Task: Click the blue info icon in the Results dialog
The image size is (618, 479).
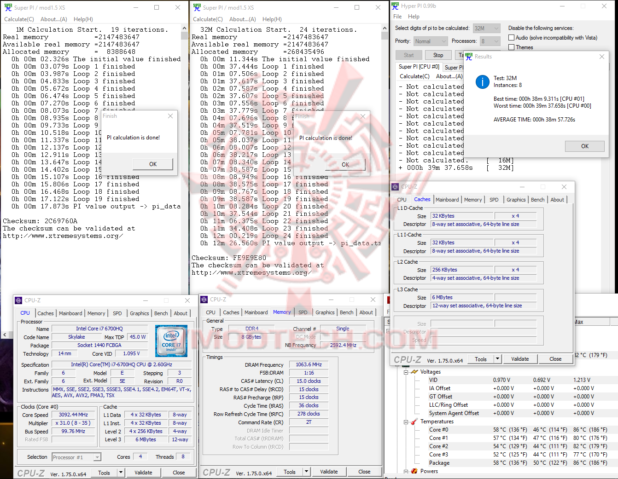Action: coord(482,82)
